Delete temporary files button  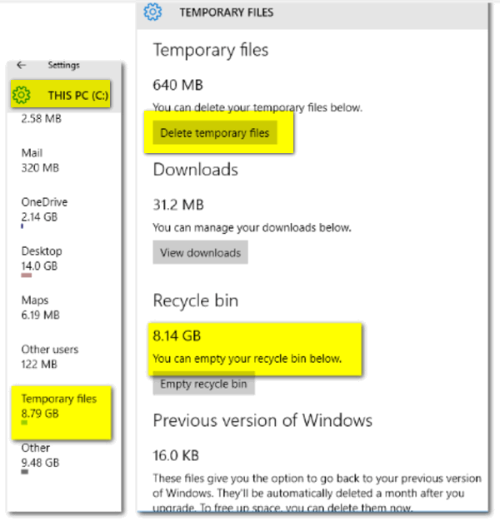click(215, 133)
